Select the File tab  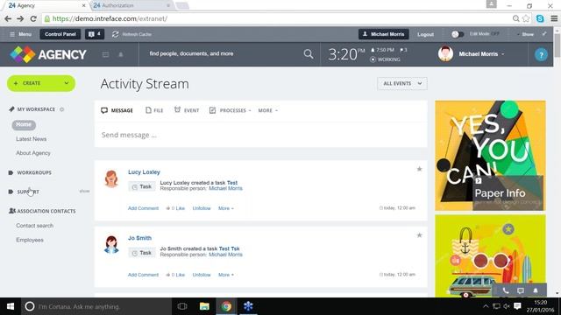pyautogui.click(x=154, y=110)
